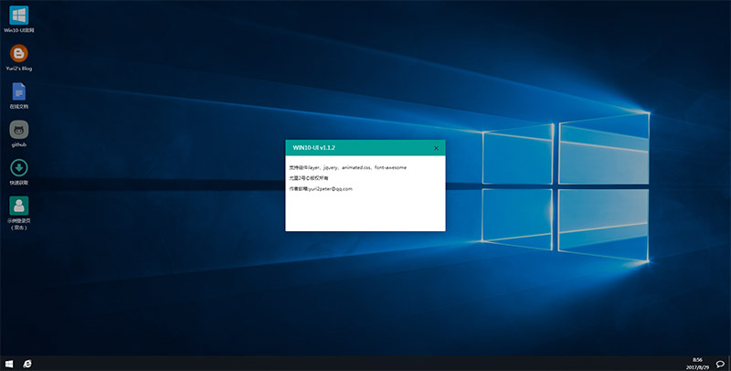Open the Yuri2's Blog desktop icon
The height and width of the screenshot is (371, 731).
tap(18, 54)
